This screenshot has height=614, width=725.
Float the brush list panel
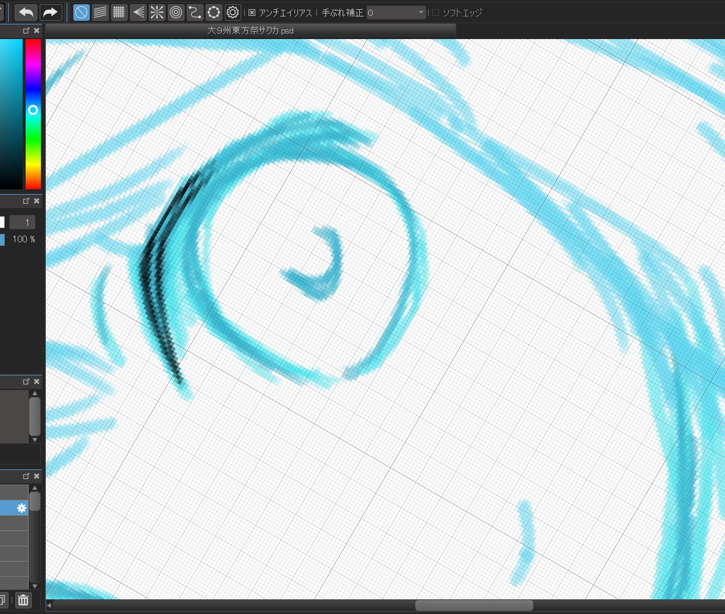pyautogui.click(x=26, y=381)
